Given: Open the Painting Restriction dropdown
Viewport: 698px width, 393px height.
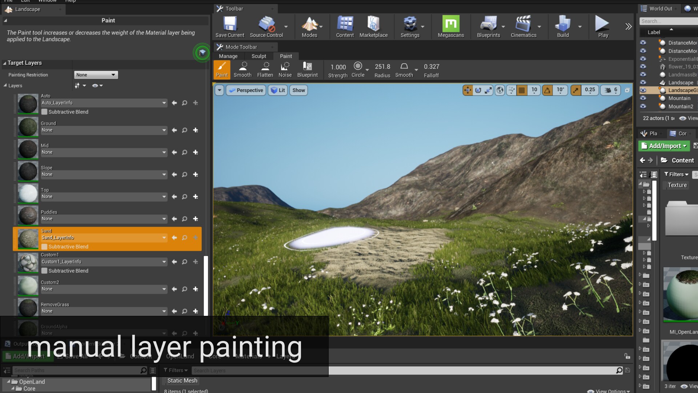Looking at the screenshot, I should (x=96, y=75).
